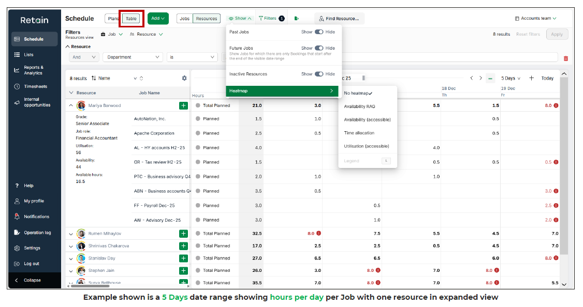Open the column settings gear above the resource list
The height and width of the screenshot is (307, 583).
pos(184,78)
